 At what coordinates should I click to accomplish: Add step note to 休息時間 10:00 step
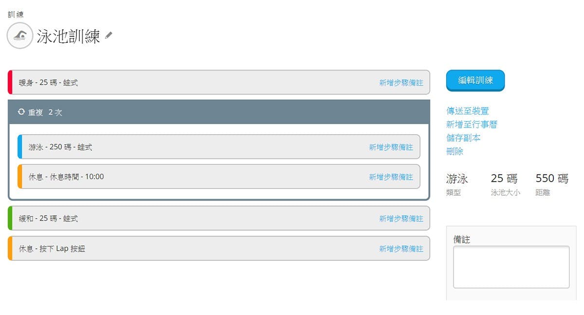pos(391,177)
